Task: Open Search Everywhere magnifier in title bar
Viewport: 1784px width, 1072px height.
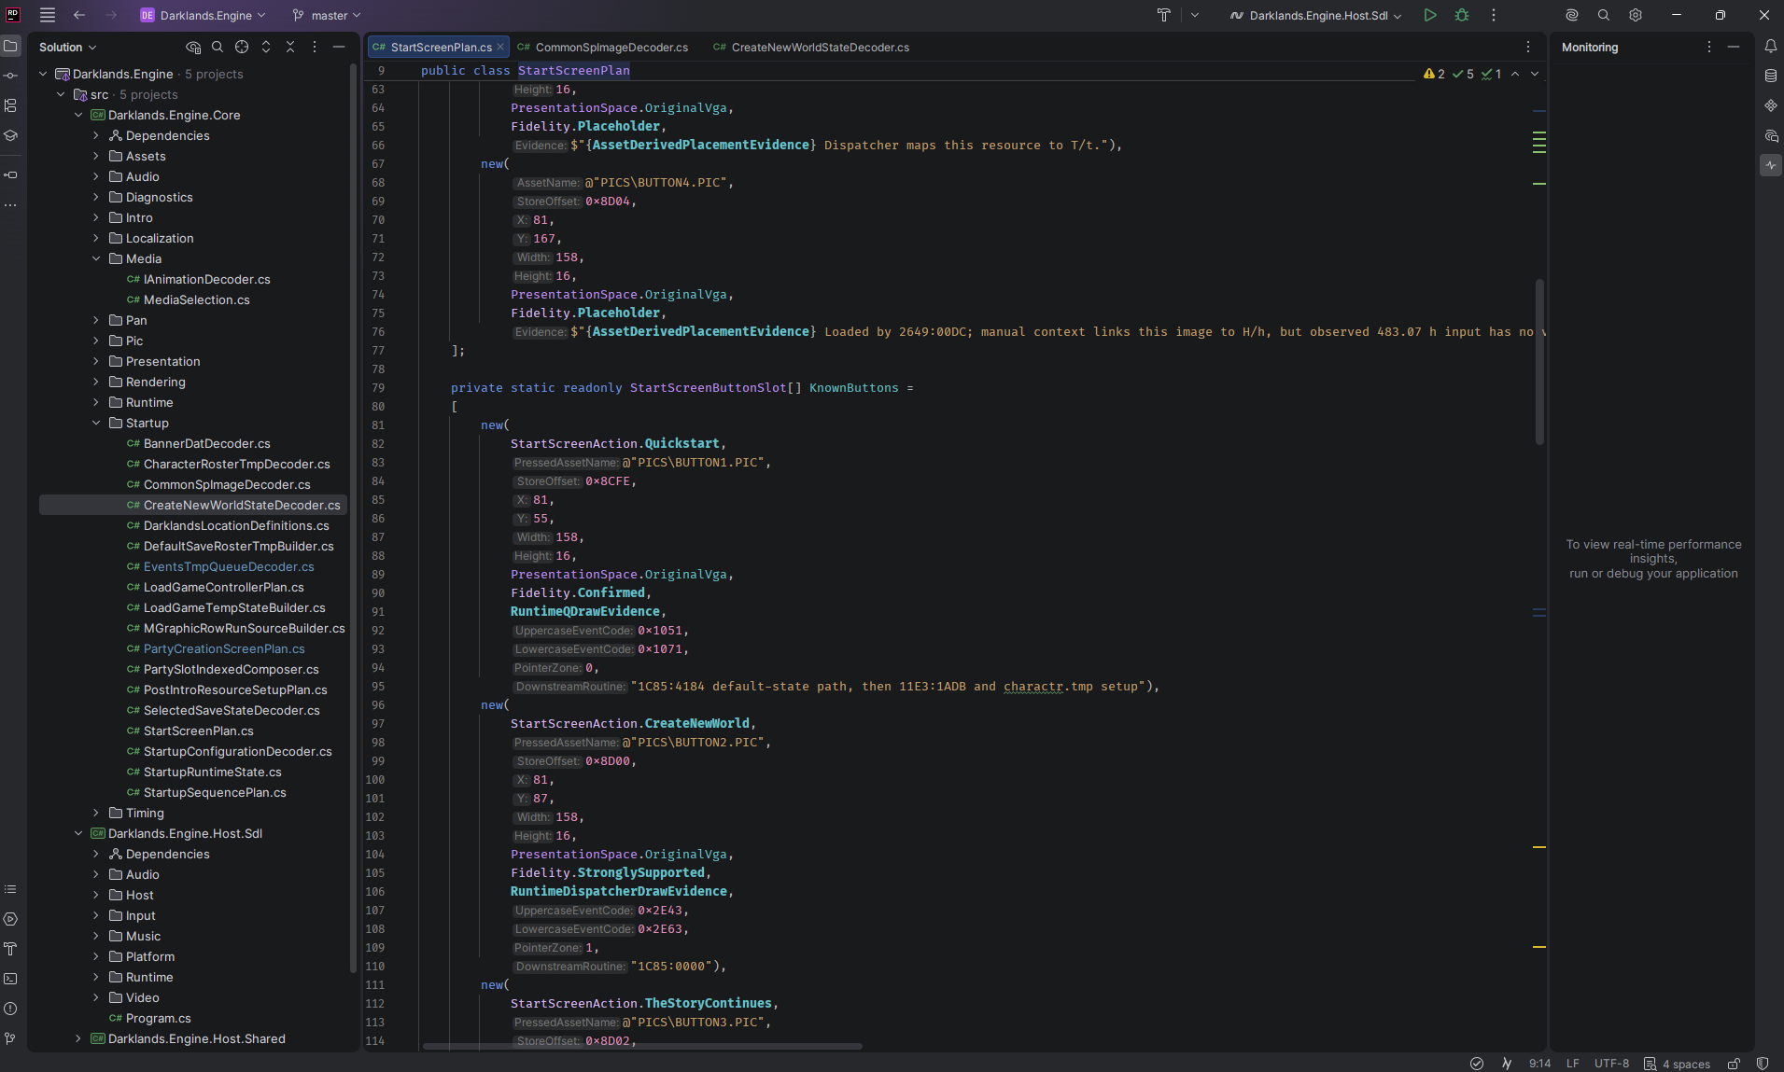Action: (x=1604, y=15)
